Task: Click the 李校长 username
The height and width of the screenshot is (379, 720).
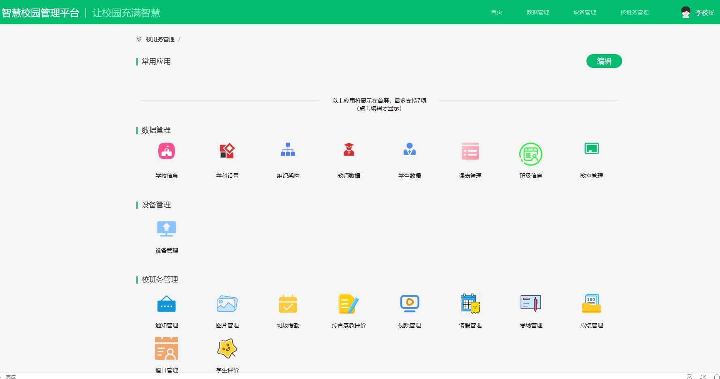Action: pos(705,13)
